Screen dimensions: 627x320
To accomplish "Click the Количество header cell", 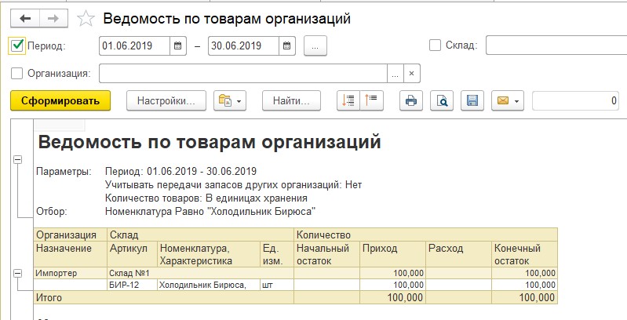I will (425, 235).
